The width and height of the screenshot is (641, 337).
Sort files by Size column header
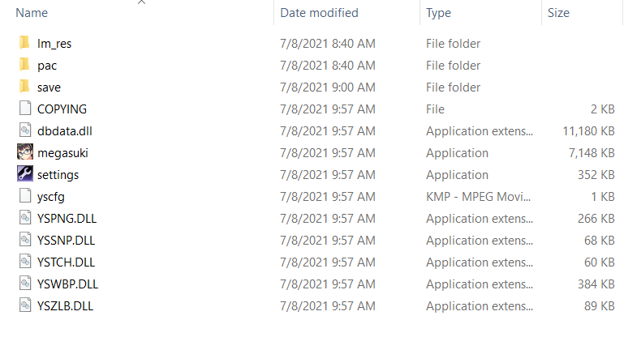tap(558, 13)
